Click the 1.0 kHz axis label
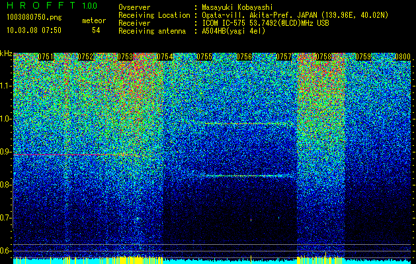Screen dimensions: 416x264 6,119
